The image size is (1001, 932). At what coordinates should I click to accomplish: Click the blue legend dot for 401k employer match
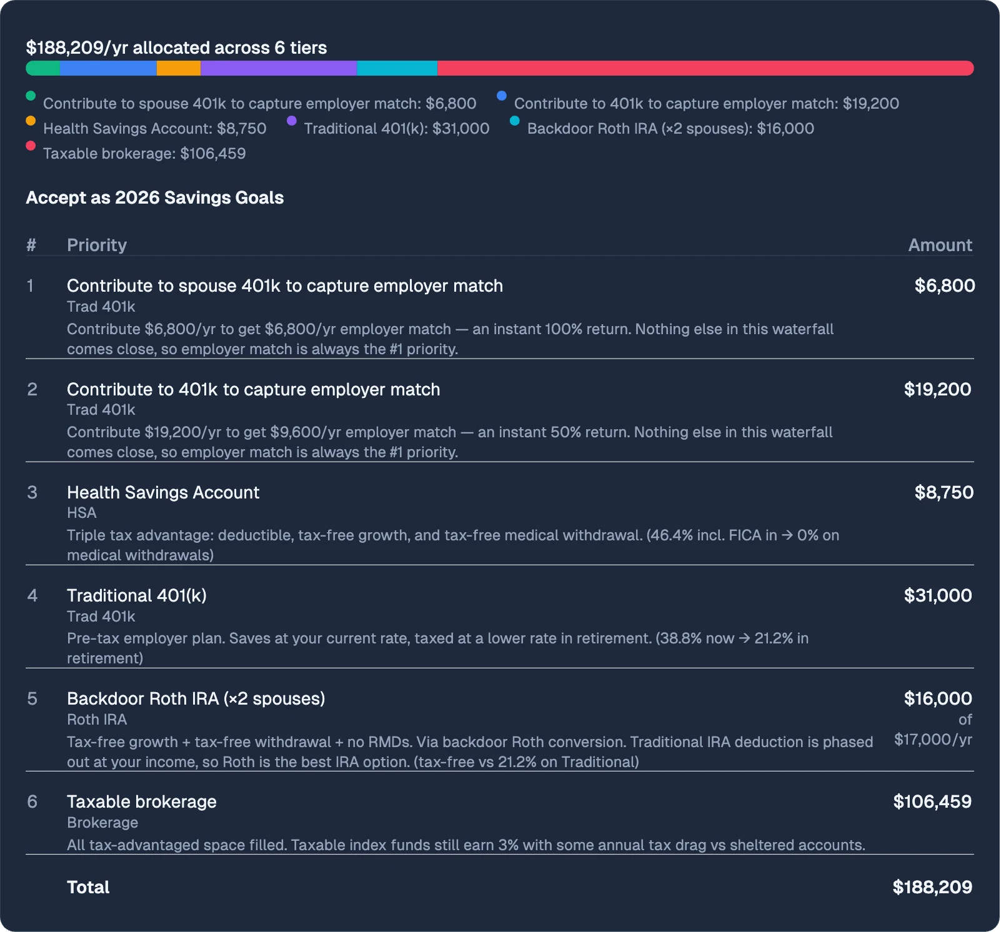click(502, 96)
